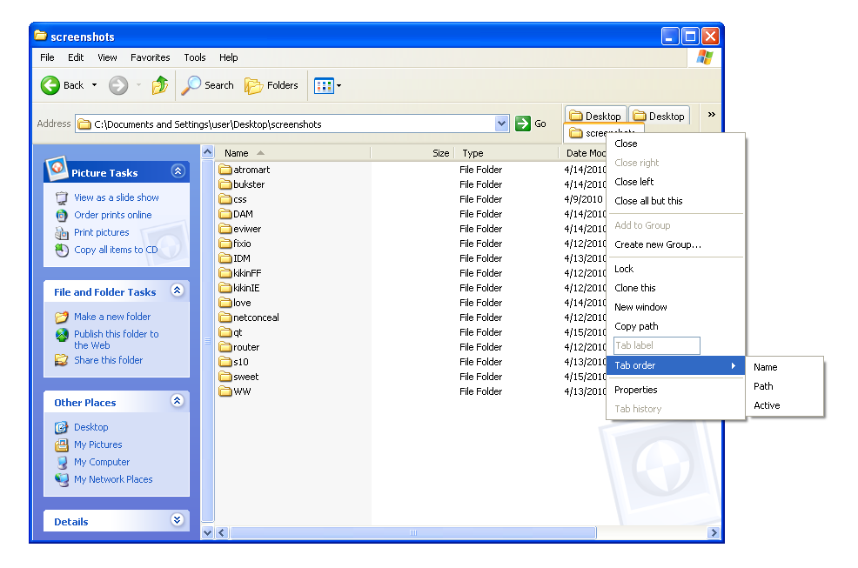
Task: Select Name in the Tab order submenu
Action: pos(766,366)
